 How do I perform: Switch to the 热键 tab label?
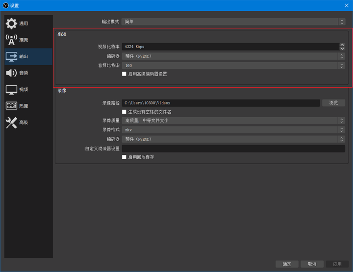click(24, 106)
